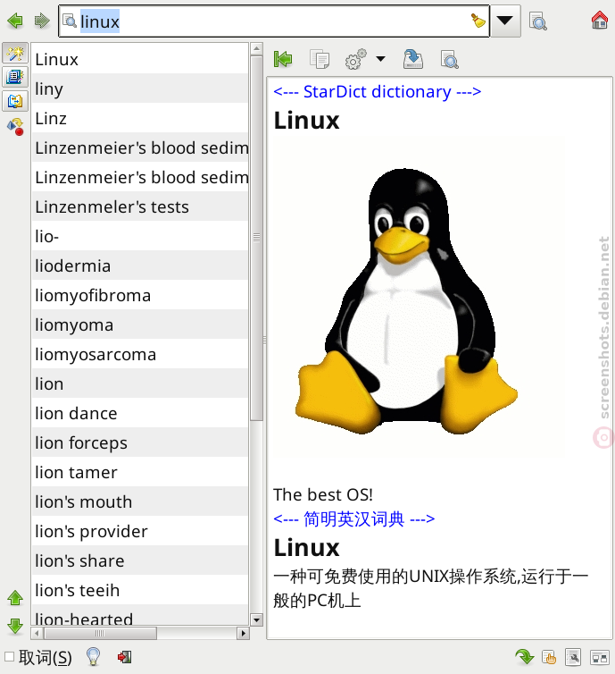Select lion's share entry
Viewport: 615px width, 674px height.
coord(140,561)
